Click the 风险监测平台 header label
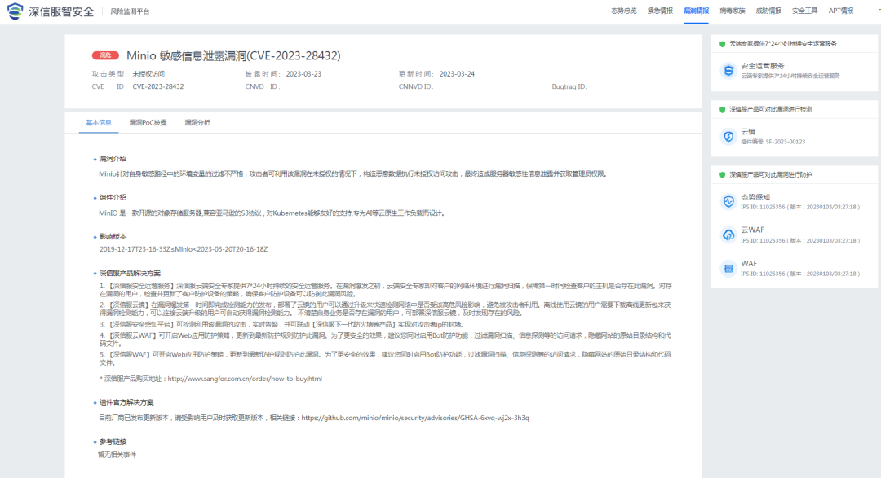 tap(130, 11)
